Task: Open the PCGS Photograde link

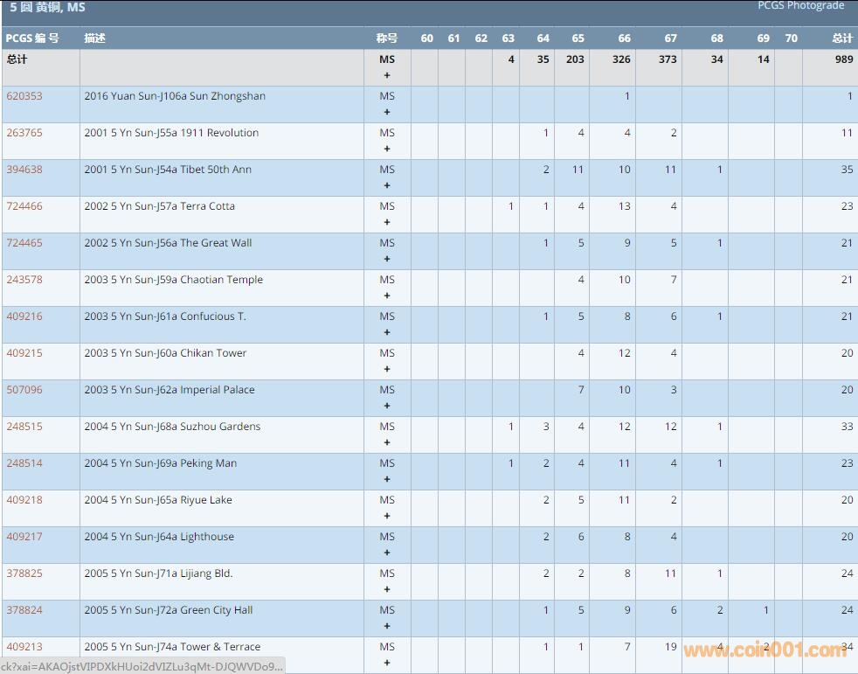Action: (x=800, y=6)
